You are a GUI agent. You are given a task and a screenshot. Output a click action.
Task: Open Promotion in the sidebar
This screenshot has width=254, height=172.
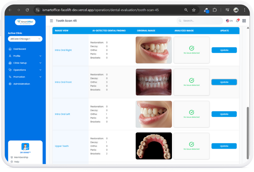click(19, 77)
